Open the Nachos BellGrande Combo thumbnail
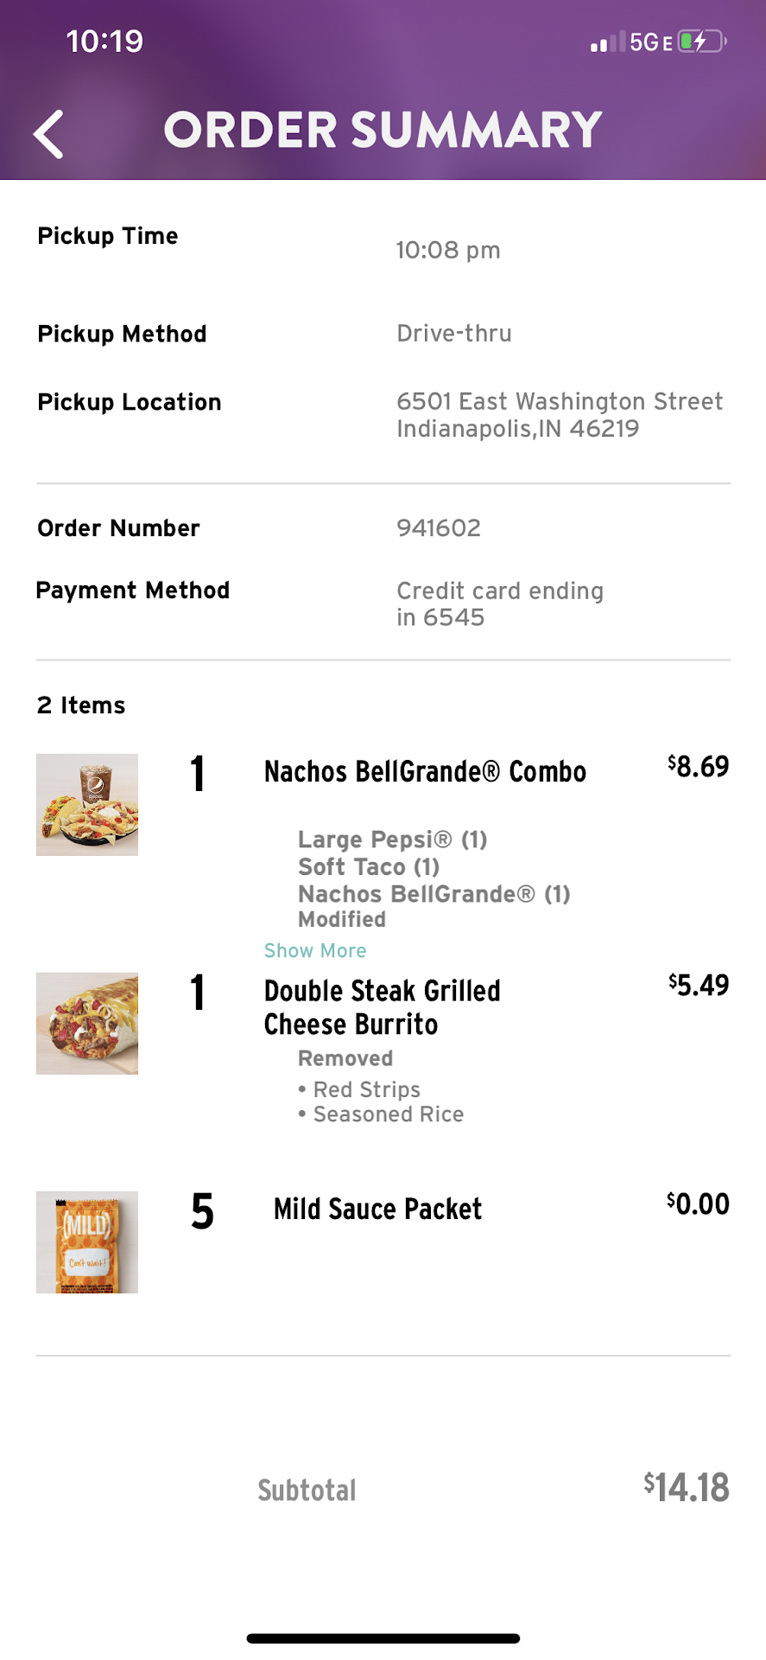 pyautogui.click(x=87, y=805)
